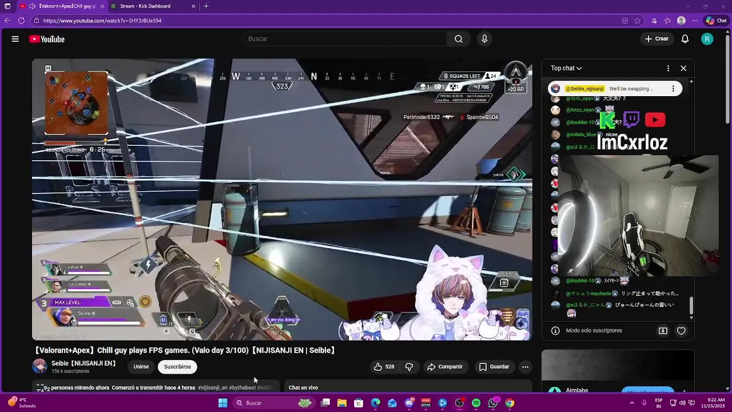Viewport: 732px width, 412px height.
Task: Open browser settings ellipsis menu
Action: pos(694,21)
